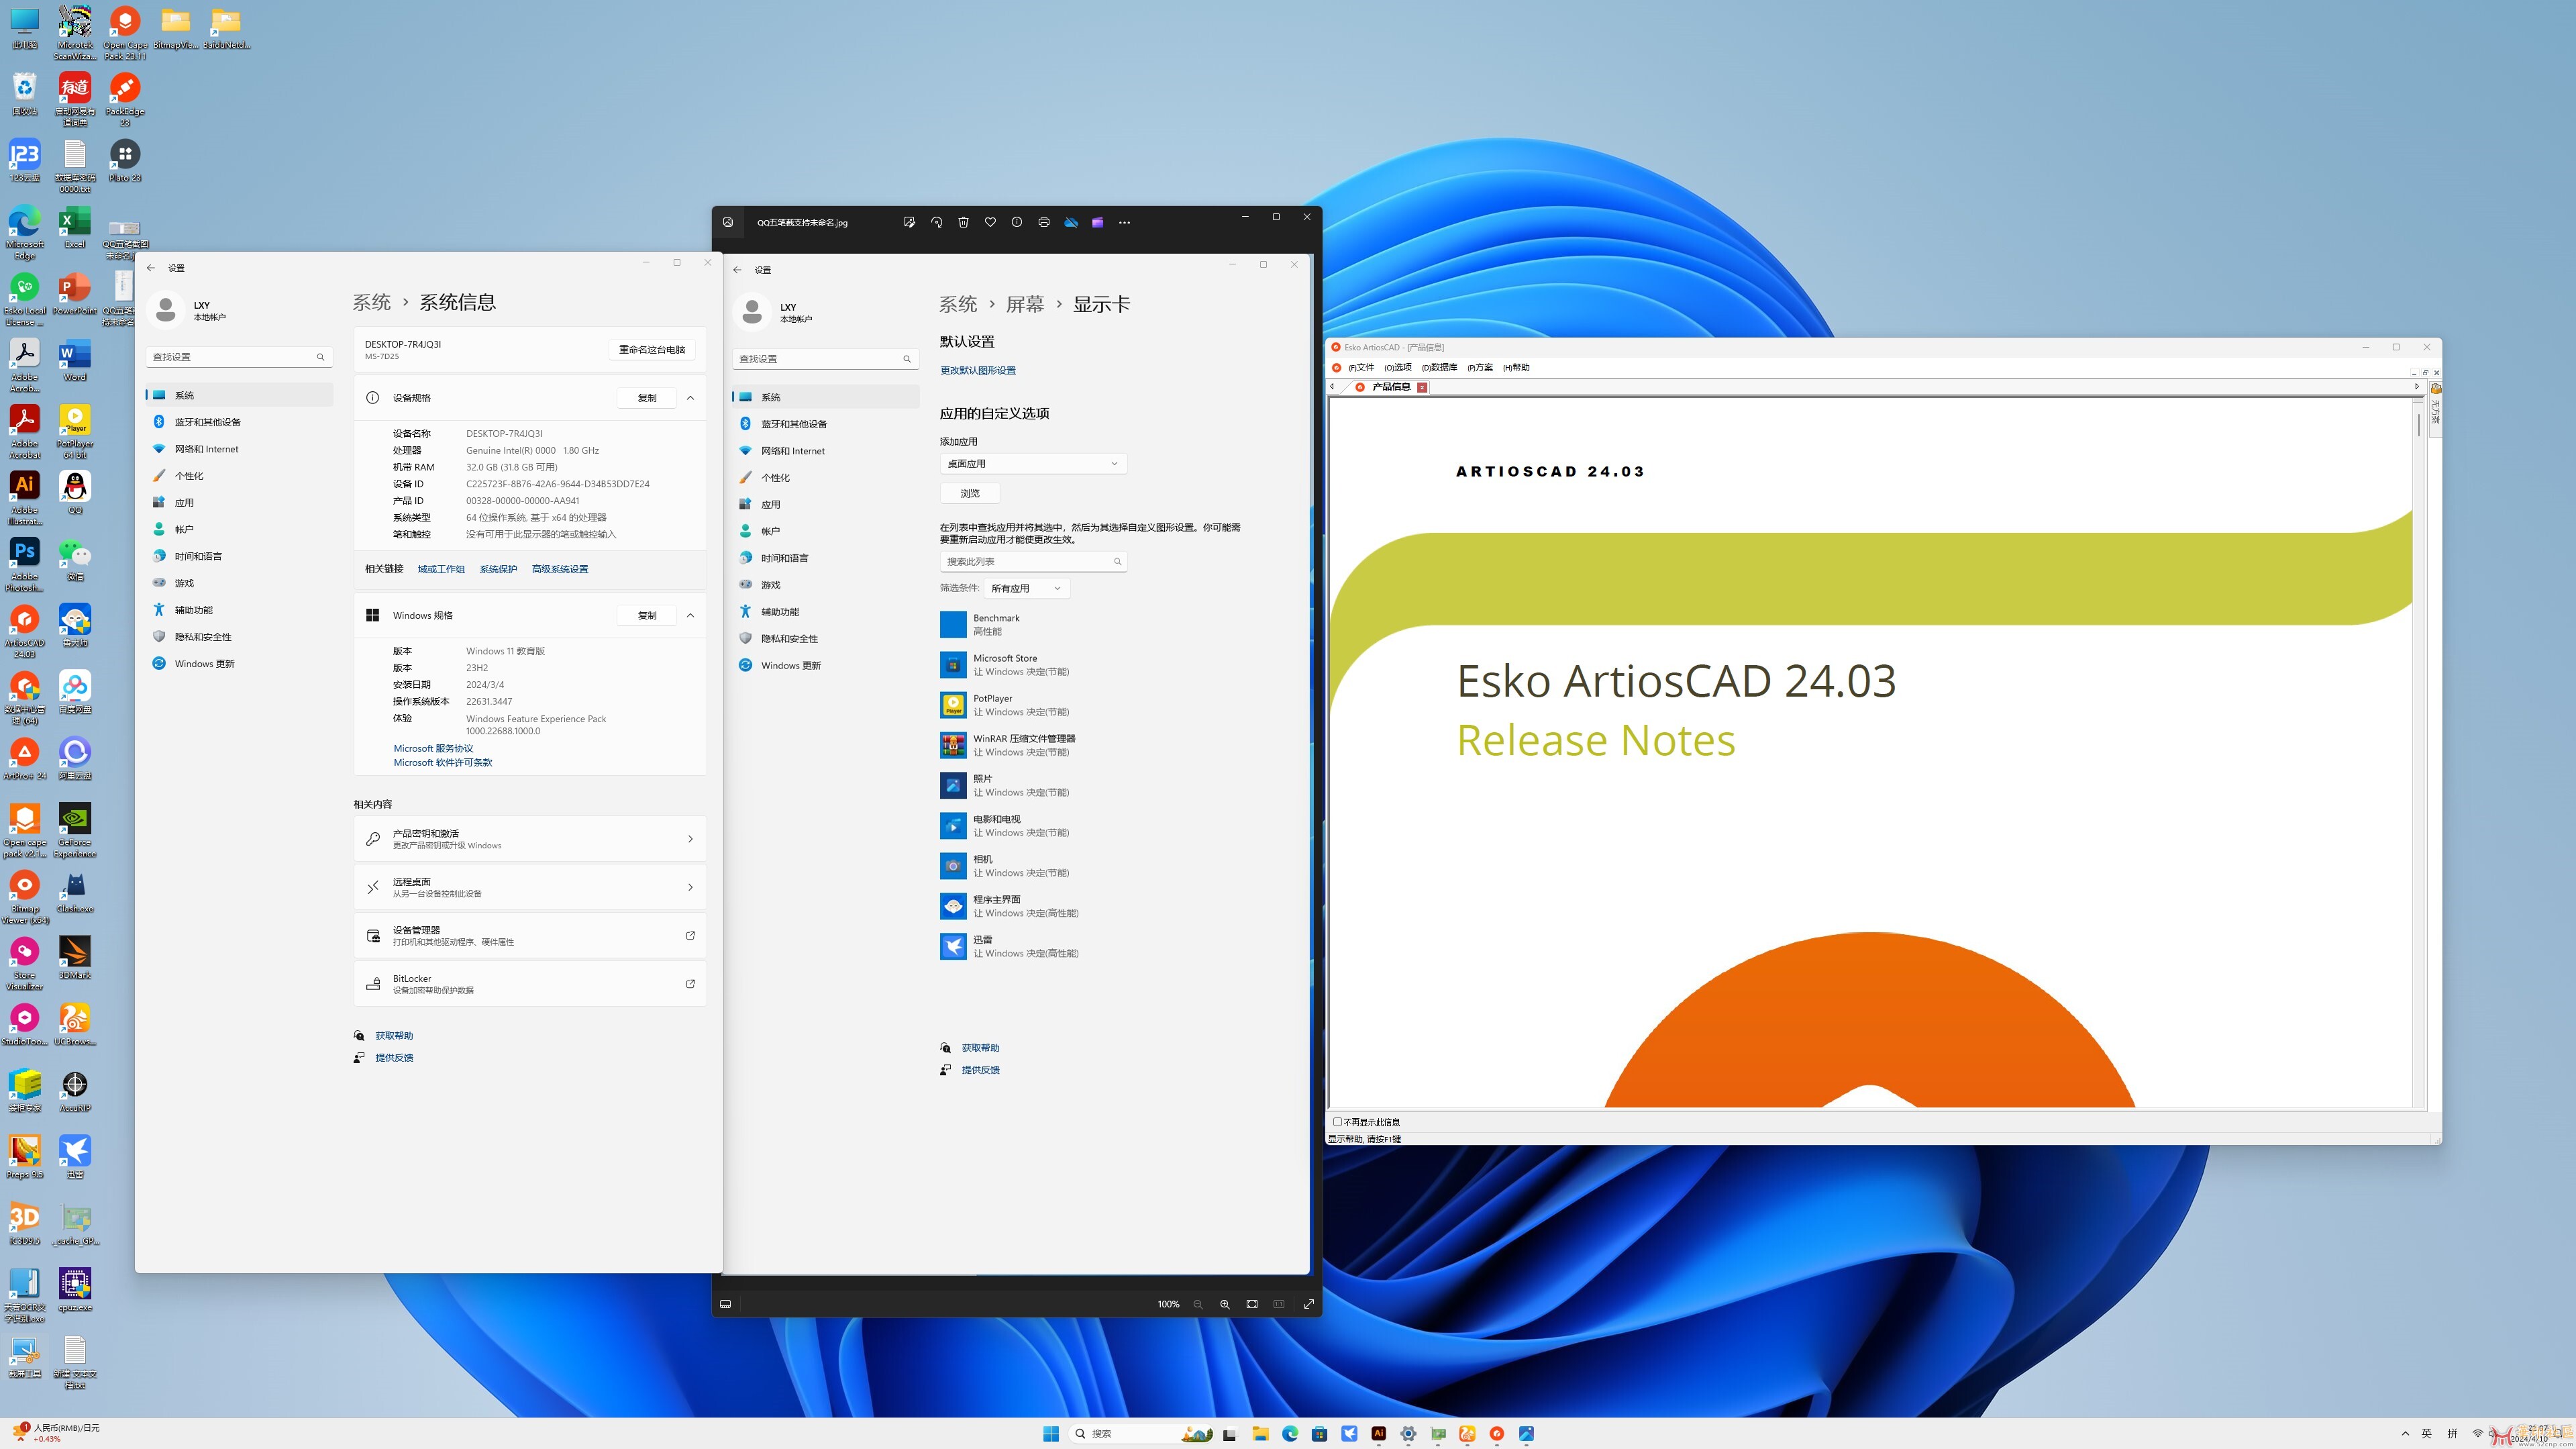Image resolution: width=2576 pixels, height=1449 pixels.
Task: Open the Microsoft 软件许可条款 link
Action: pyautogui.click(x=443, y=762)
